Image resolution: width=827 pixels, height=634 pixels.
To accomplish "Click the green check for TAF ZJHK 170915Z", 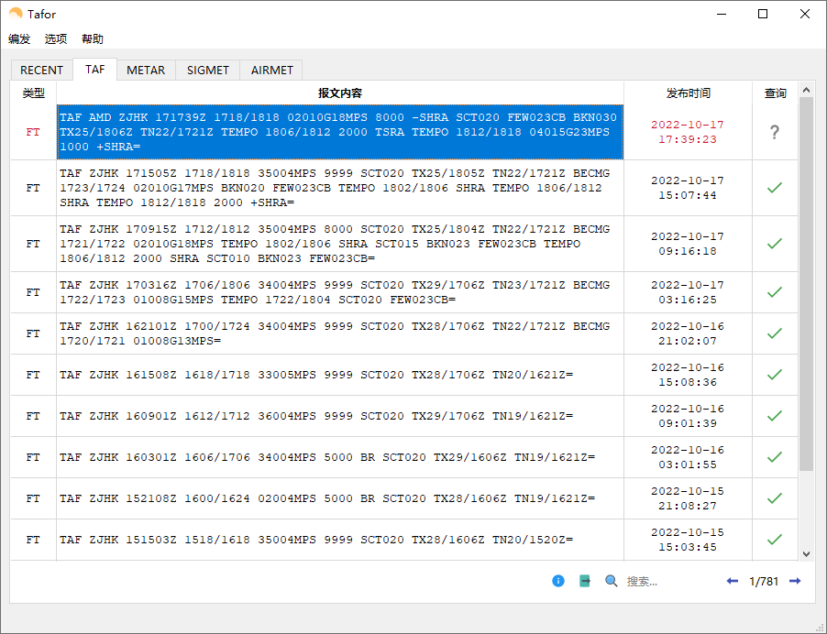I will click(x=774, y=244).
